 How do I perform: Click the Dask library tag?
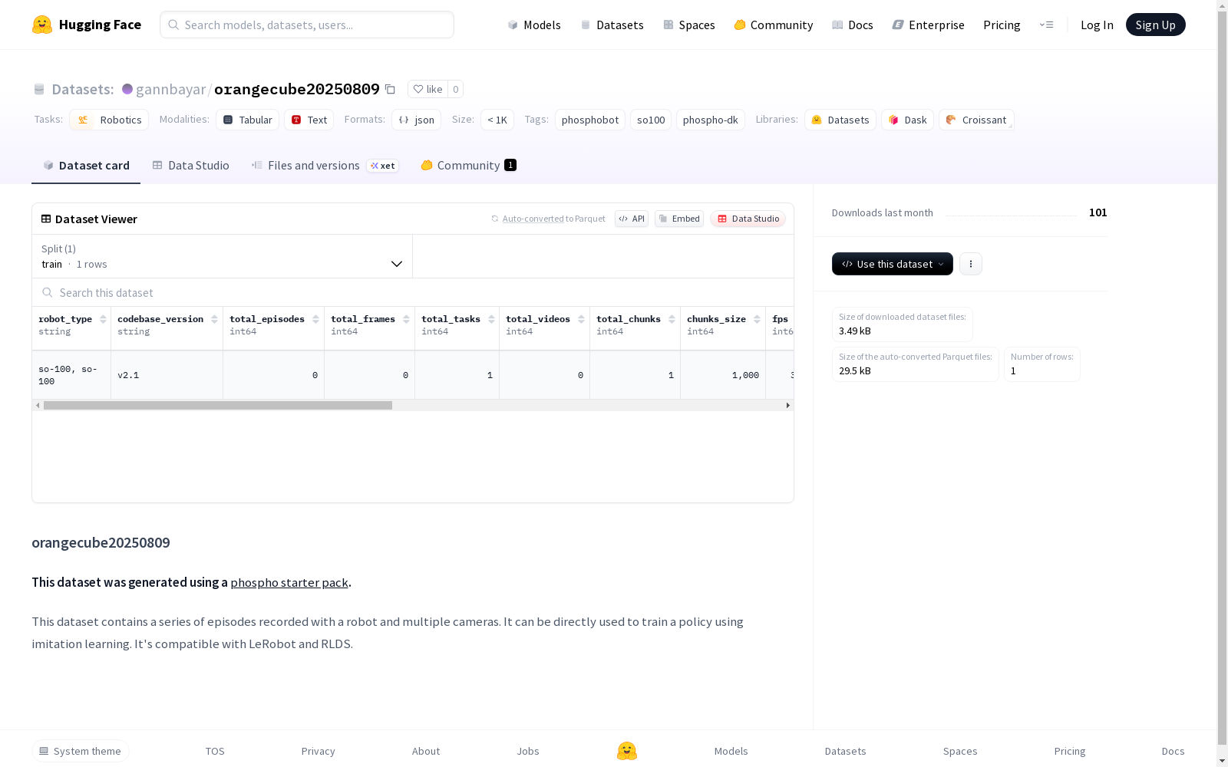[907, 120]
